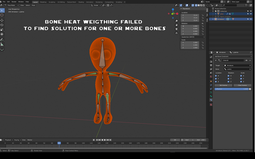The width and height of the screenshot is (255, 159).
Task: Open the Tool properties tab icon
Action: [x=211, y=57]
